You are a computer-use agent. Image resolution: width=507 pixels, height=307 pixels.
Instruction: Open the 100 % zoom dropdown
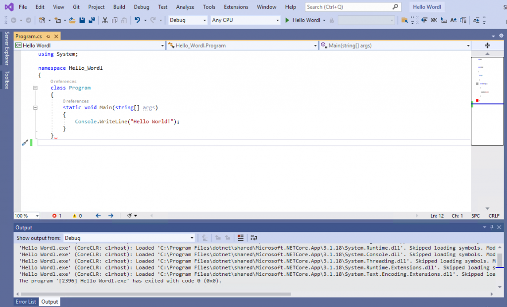point(27,216)
